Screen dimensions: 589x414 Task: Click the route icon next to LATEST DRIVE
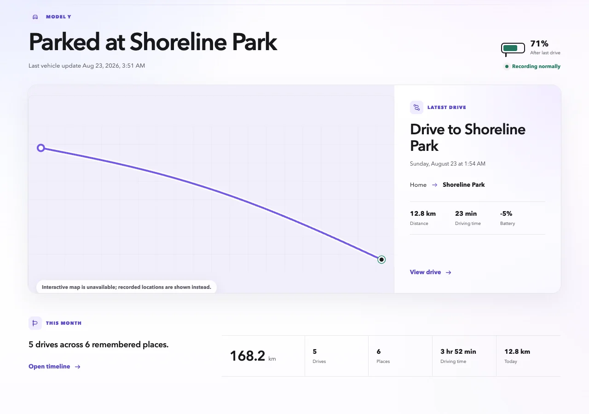pos(416,107)
